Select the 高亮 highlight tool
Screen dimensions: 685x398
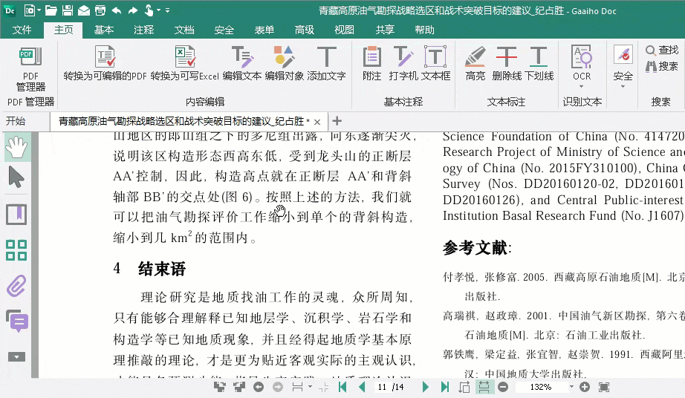(475, 63)
